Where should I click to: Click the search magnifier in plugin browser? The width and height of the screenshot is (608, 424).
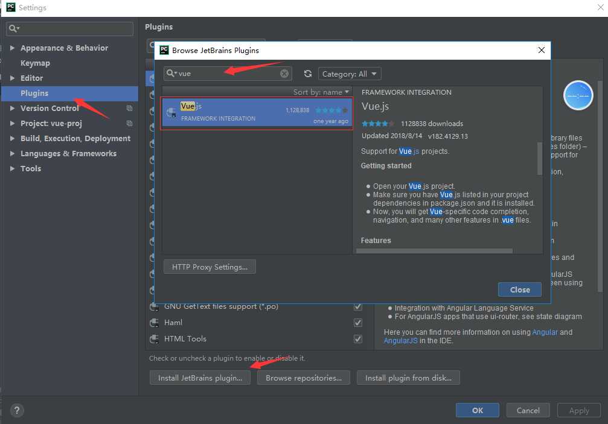[171, 73]
